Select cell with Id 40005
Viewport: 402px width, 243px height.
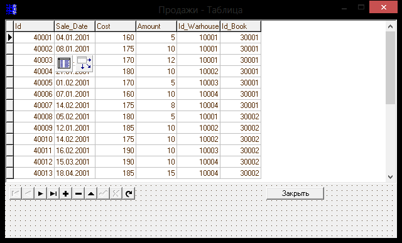[34, 82]
